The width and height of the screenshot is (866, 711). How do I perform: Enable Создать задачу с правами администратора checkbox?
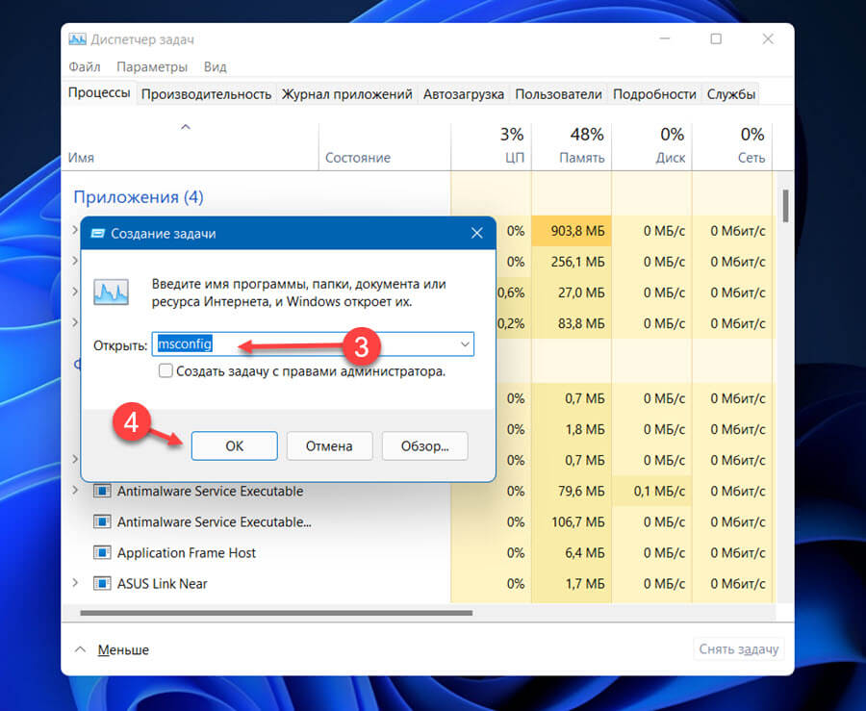[166, 370]
